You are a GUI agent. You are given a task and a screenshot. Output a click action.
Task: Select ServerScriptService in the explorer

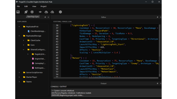tap(34, 72)
